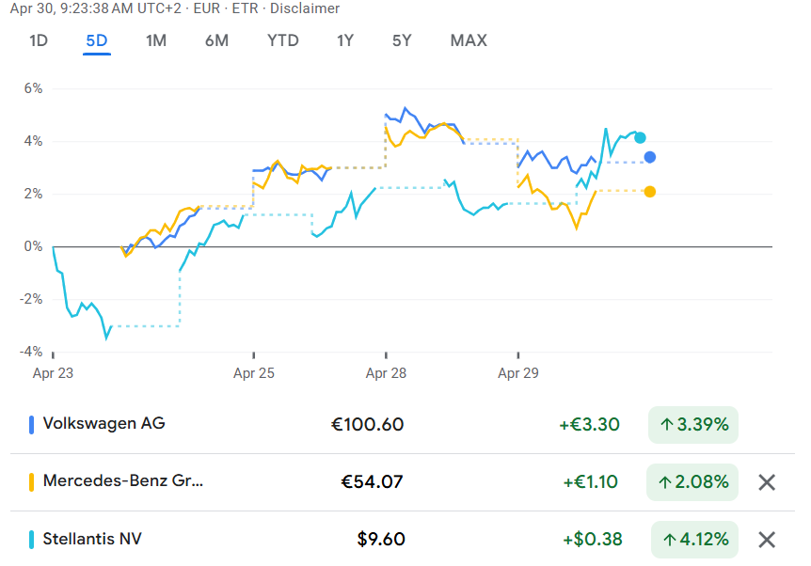Click the 6% axis label
Image resolution: width=811 pixels, height=566 pixels.
click(33, 88)
